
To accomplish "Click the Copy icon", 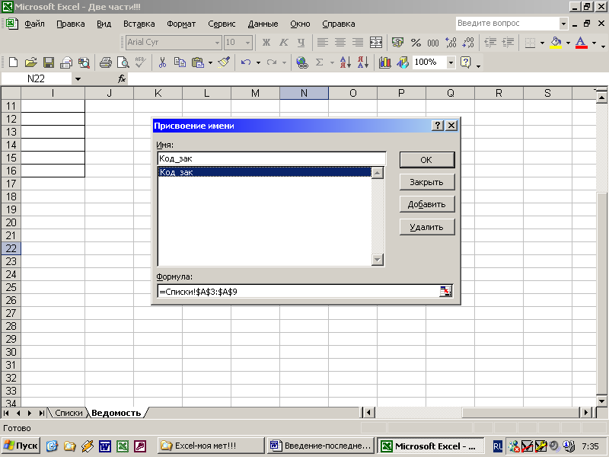I will pos(180,62).
